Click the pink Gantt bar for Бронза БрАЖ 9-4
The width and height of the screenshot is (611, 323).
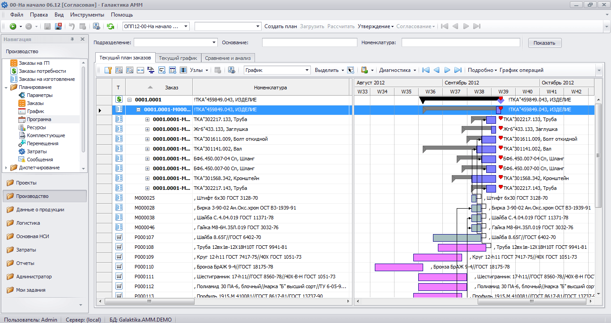399,267
